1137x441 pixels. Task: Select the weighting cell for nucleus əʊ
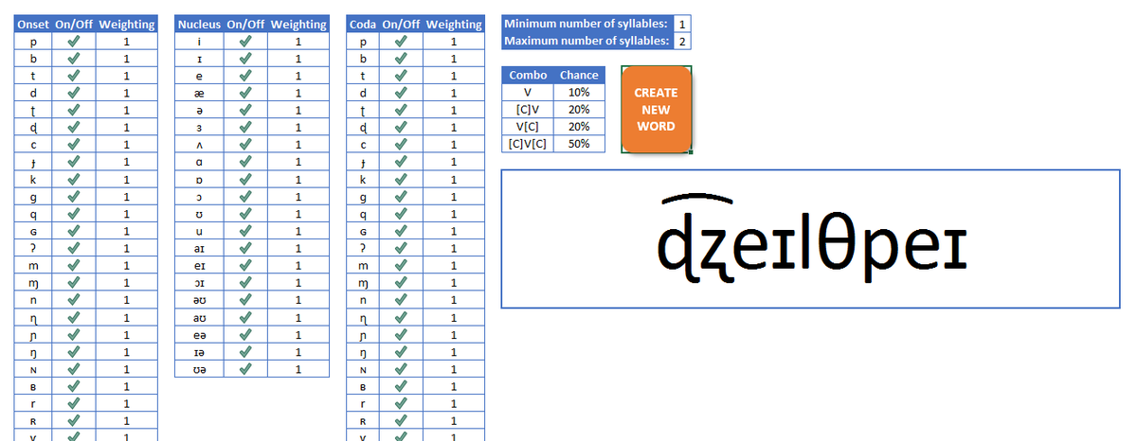298,300
